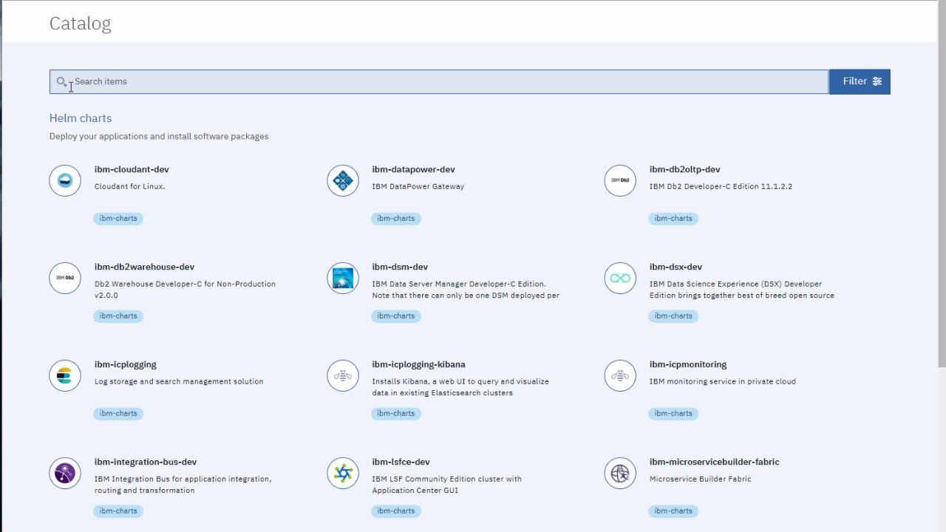
Task: Click the Helm charts heading link
Action: tap(80, 118)
